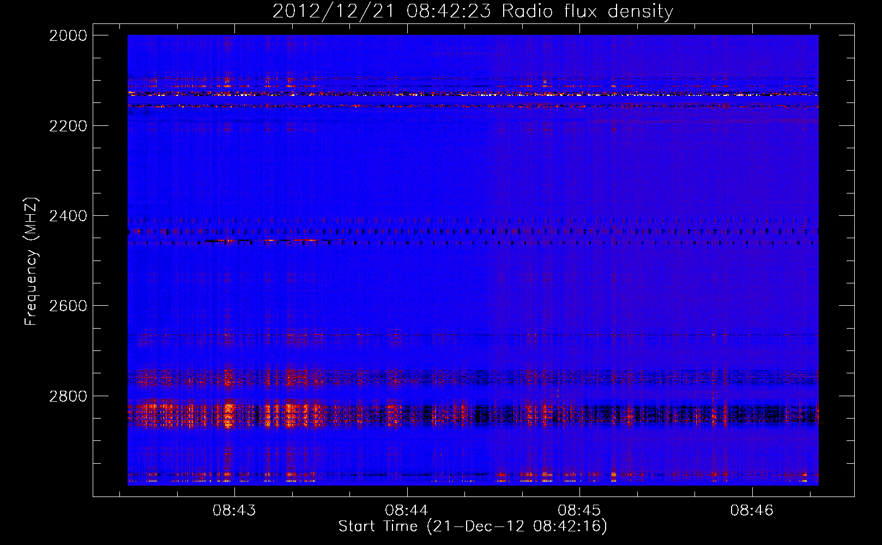Click the 08:44 time tick label
This screenshot has width=882, height=545.
point(407,510)
